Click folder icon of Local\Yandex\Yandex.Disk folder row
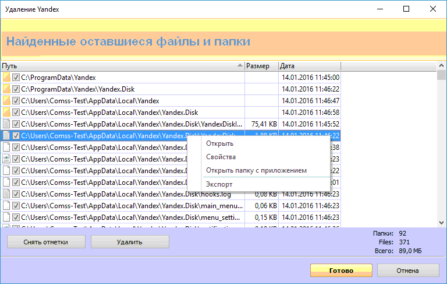The image size is (447, 284). [x=6, y=113]
